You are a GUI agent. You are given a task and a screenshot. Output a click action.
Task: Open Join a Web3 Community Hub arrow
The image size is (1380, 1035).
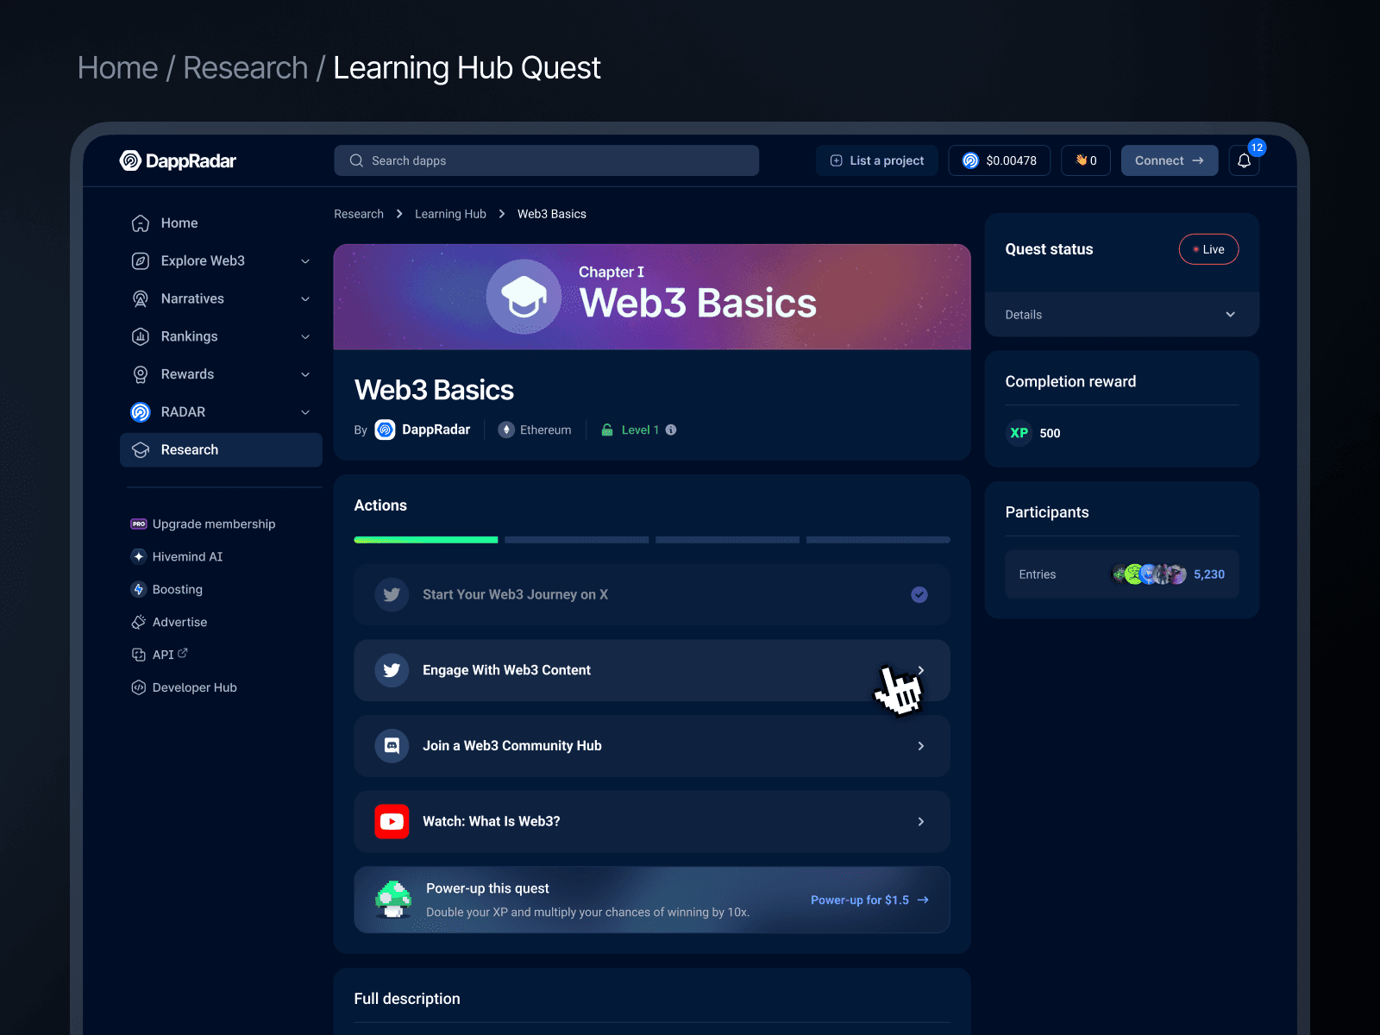coord(921,746)
